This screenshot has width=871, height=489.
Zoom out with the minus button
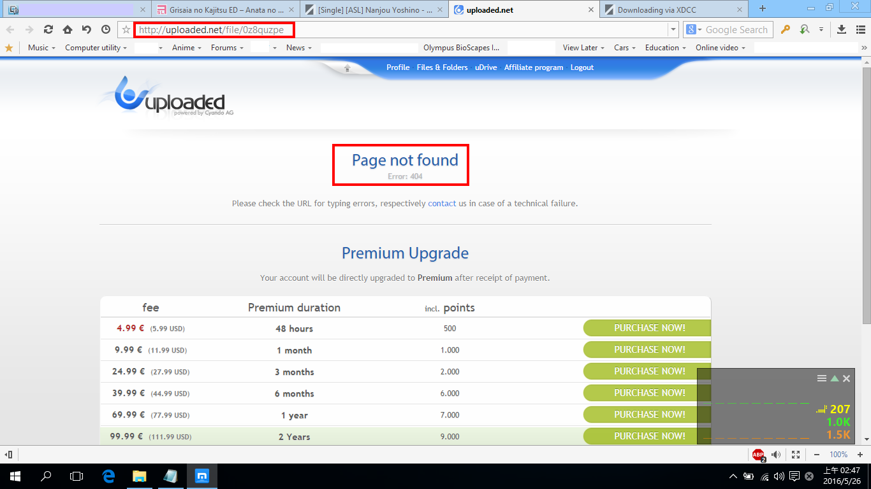tap(817, 455)
